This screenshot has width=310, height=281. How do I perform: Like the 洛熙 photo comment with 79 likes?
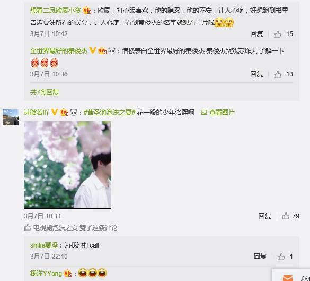[x=286, y=216]
